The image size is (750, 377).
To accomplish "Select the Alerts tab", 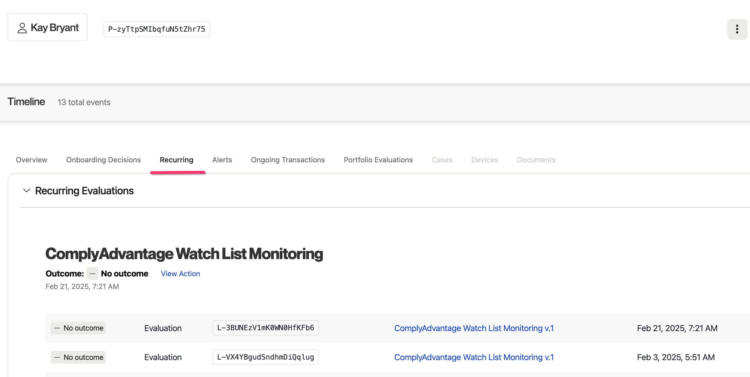I will point(222,160).
